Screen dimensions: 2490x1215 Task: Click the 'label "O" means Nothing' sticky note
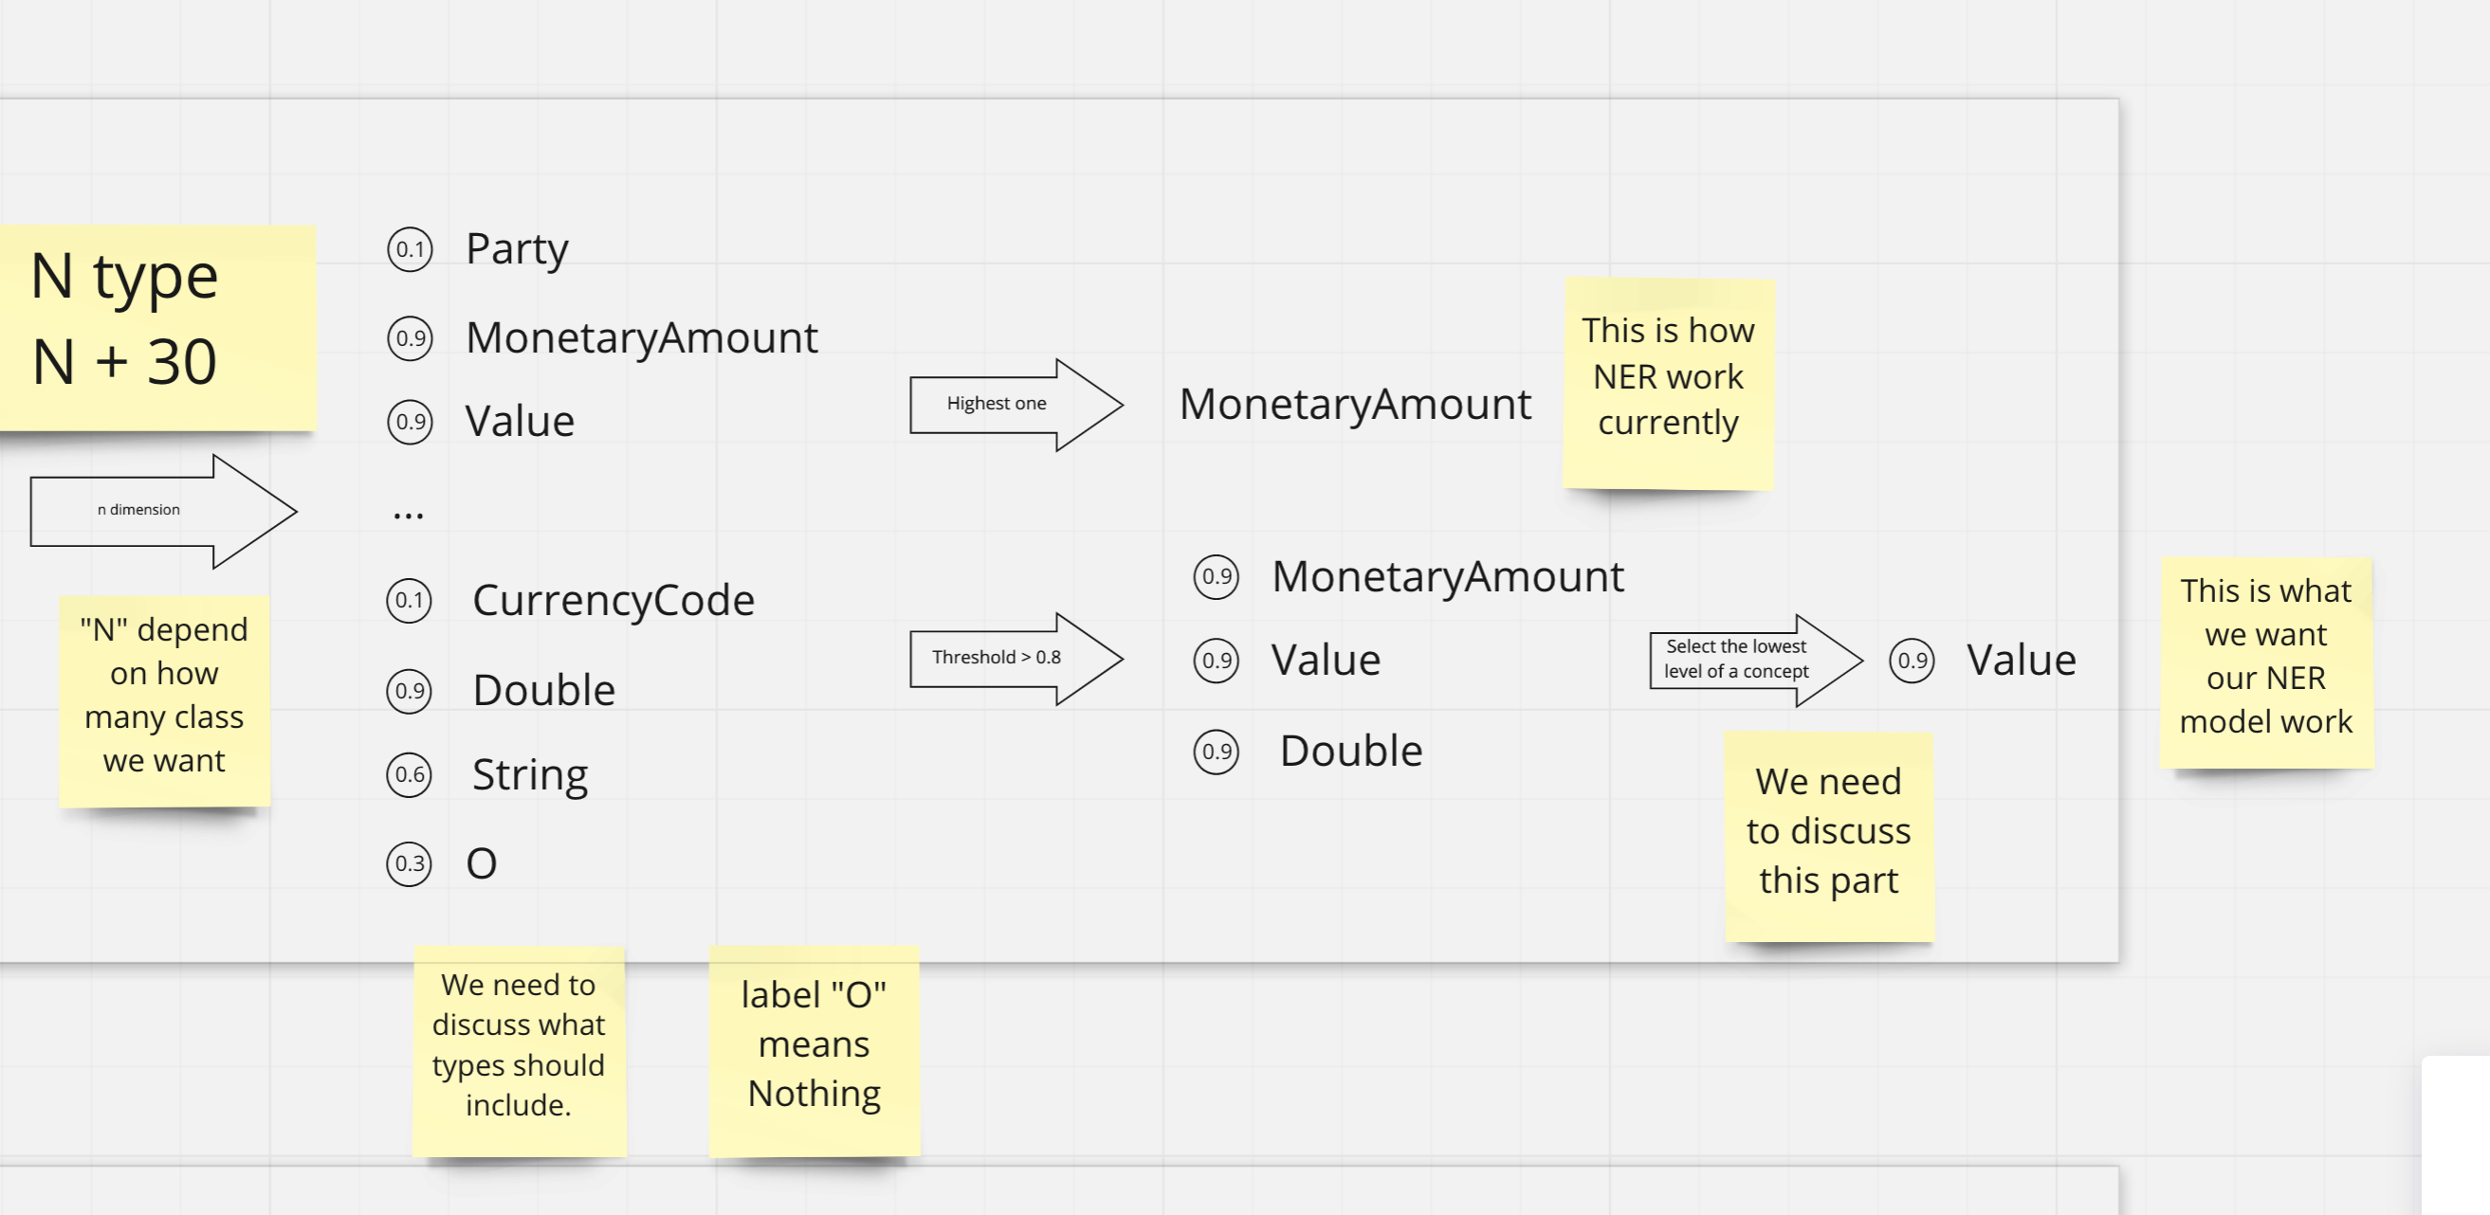click(814, 1049)
